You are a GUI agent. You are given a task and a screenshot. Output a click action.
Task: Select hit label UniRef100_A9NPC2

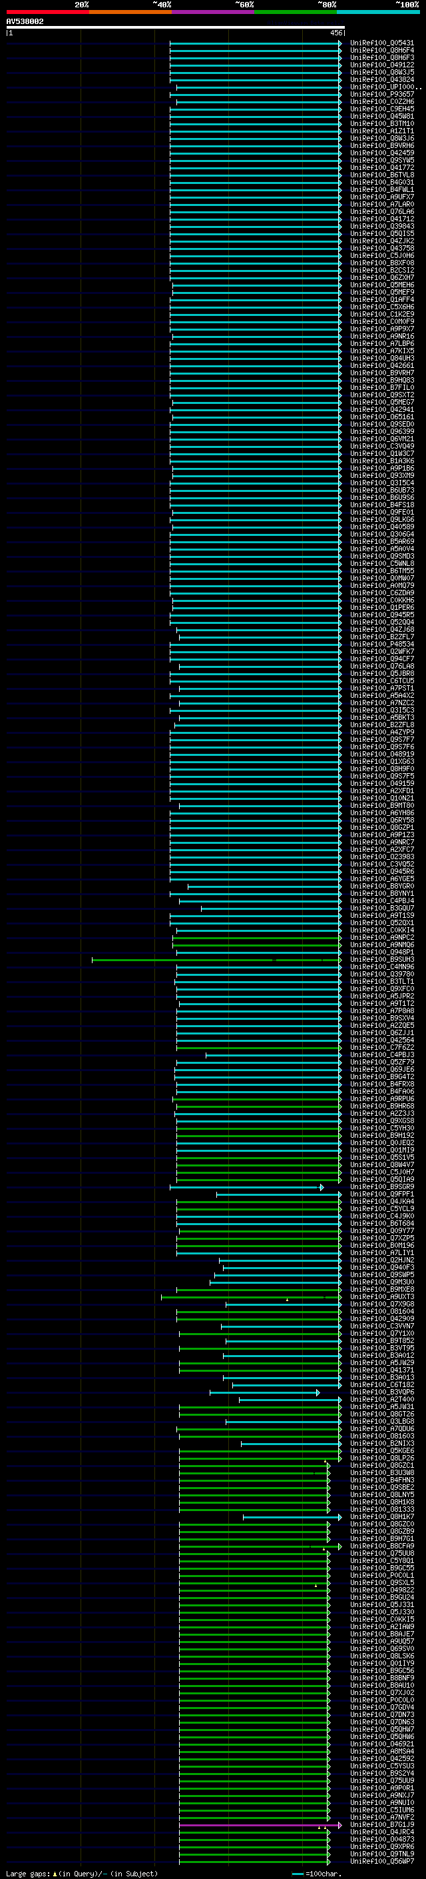[x=381, y=937]
